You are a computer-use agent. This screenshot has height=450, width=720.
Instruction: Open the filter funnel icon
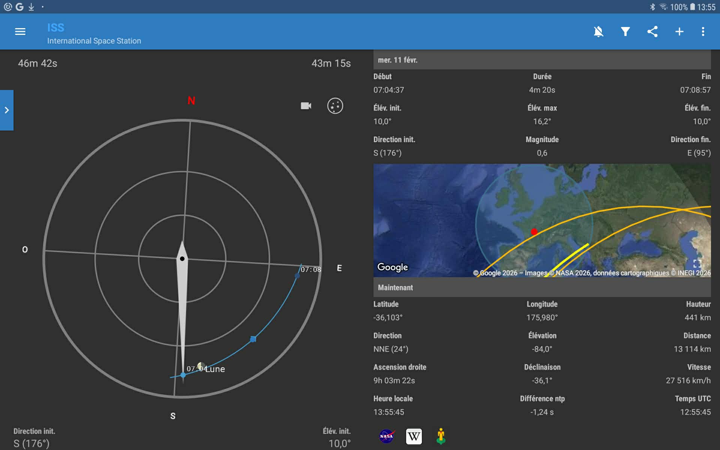(625, 31)
